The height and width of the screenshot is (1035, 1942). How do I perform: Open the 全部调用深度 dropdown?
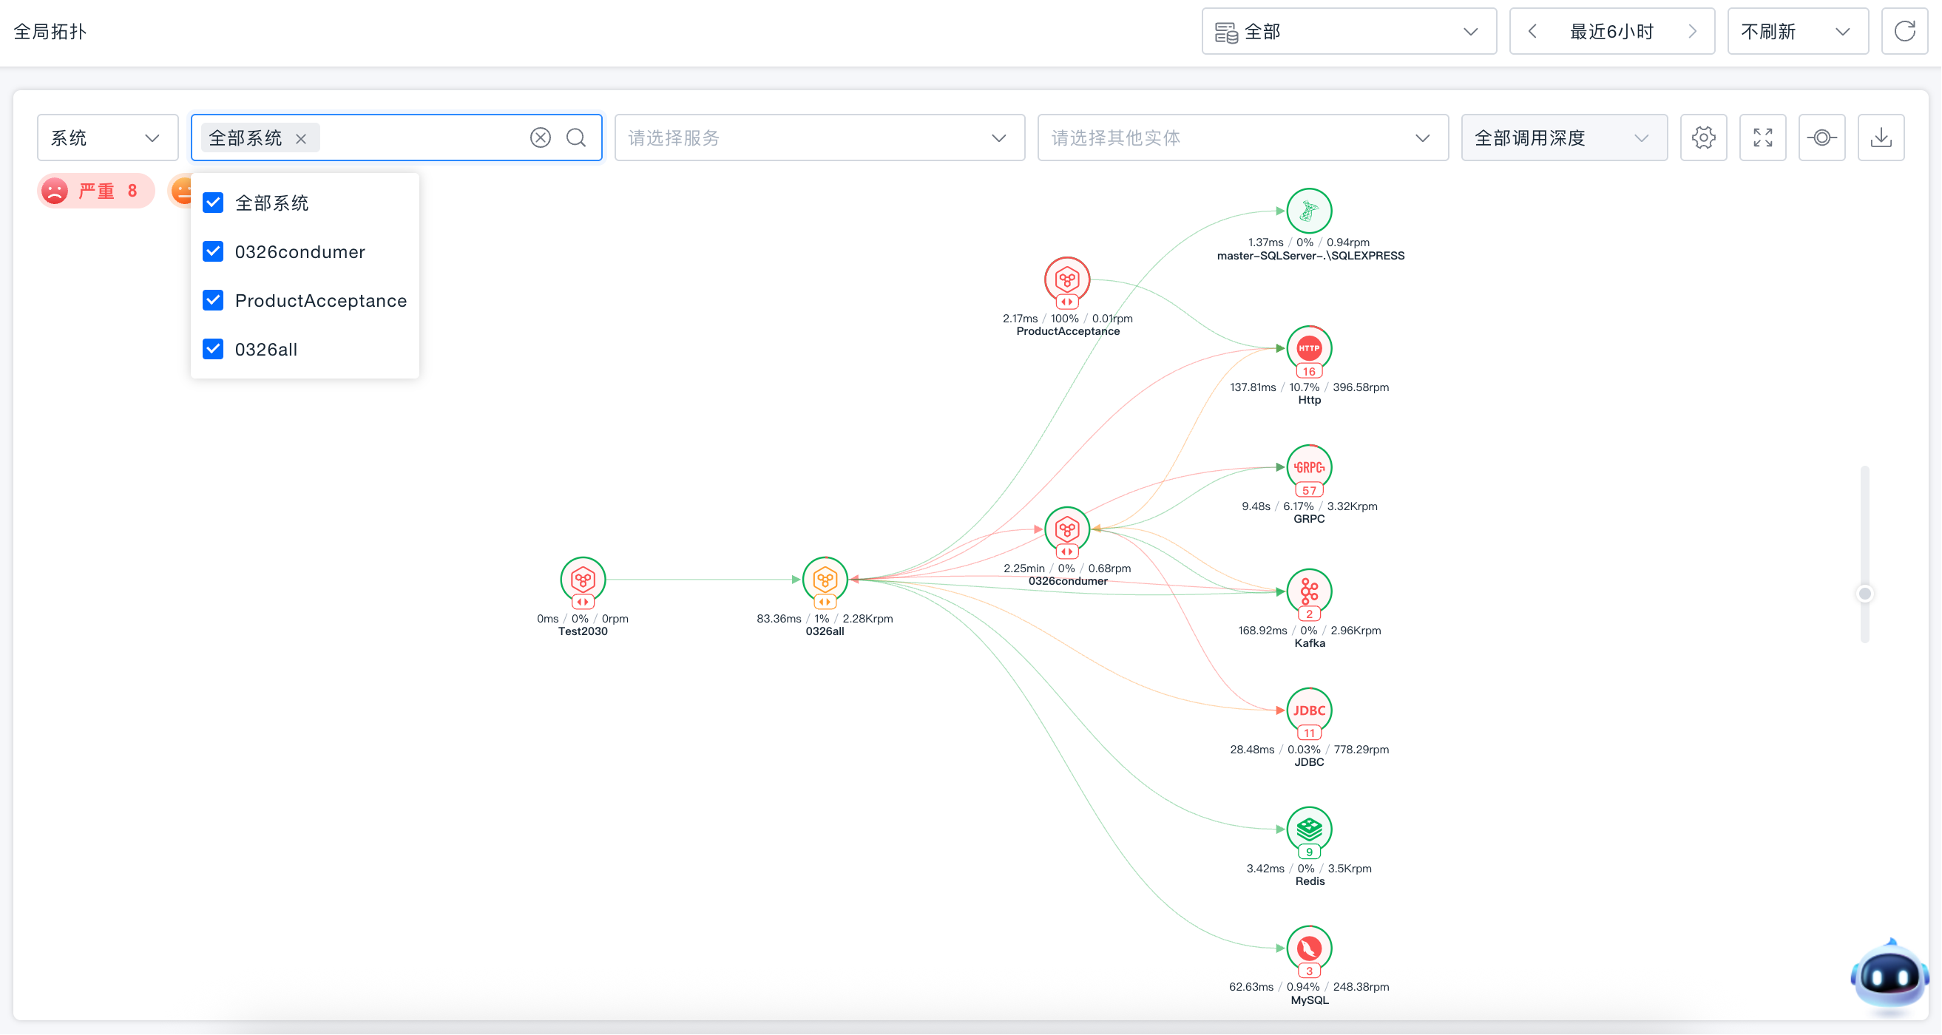[x=1563, y=138]
